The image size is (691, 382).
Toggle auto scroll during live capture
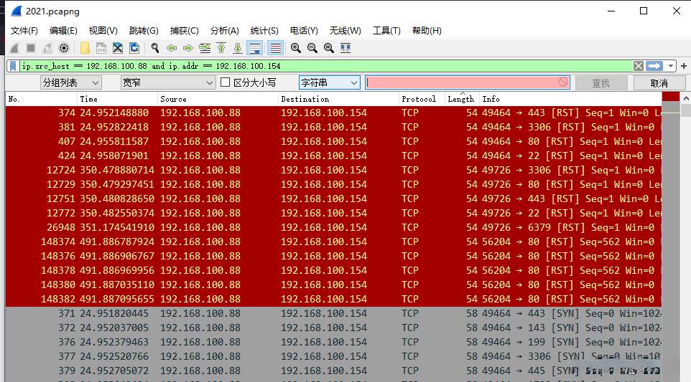255,48
